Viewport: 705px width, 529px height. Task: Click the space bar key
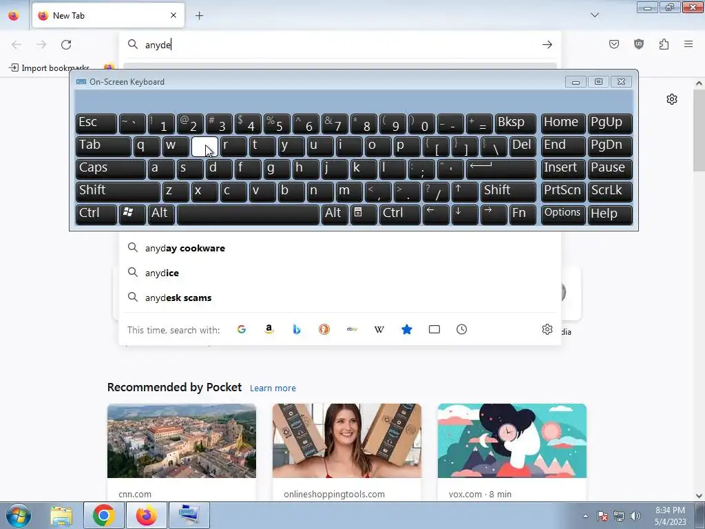[x=248, y=214]
